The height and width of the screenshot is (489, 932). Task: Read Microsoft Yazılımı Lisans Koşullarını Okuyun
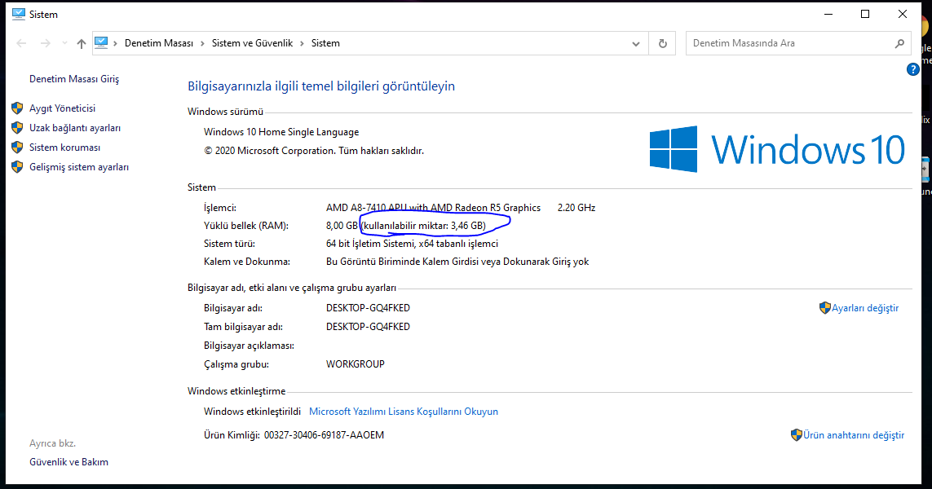click(x=404, y=411)
